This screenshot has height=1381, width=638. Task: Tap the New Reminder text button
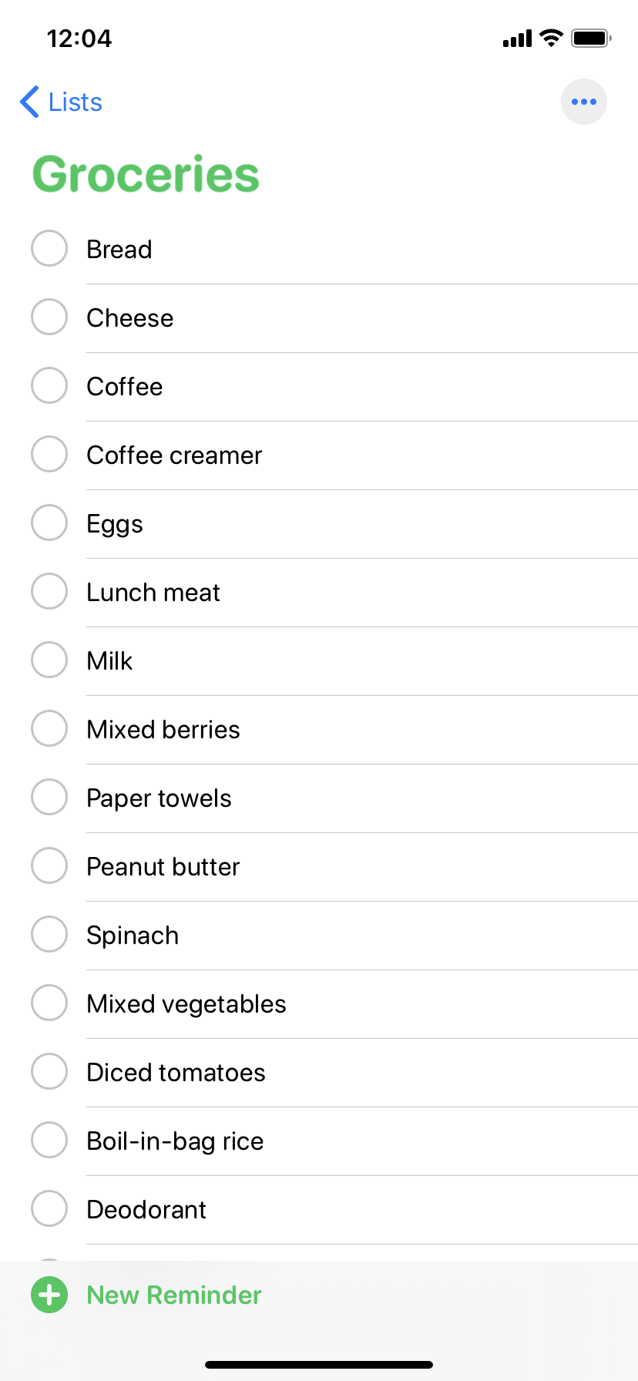coord(174,1295)
